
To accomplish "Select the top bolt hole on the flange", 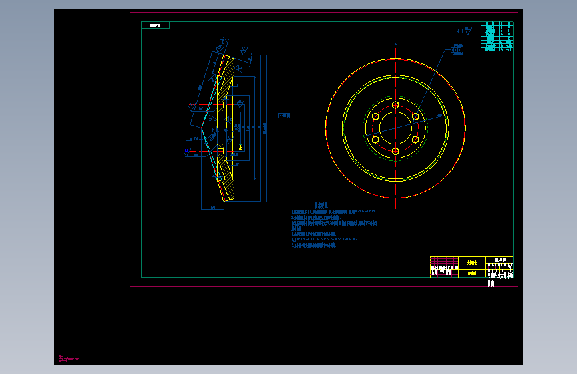I will 395,105.
